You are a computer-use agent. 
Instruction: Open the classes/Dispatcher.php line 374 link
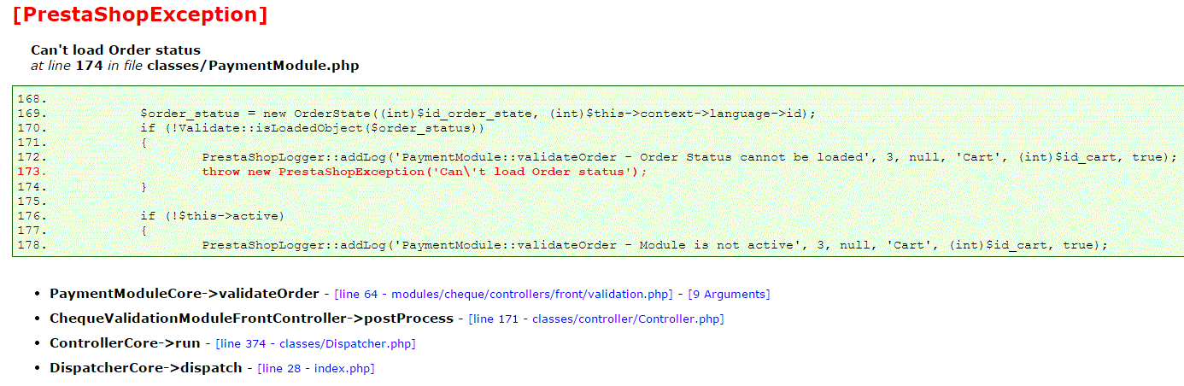click(x=315, y=343)
